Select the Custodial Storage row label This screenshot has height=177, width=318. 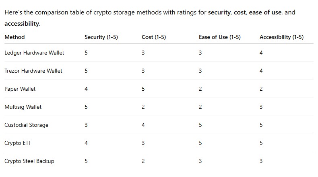tap(26, 125)
